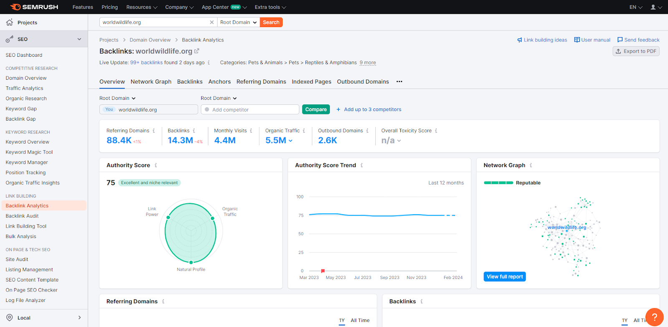The width and height of the screenshot is (668, 327).
Task: Switch to Outbound Domains tab
Action: 363,81
